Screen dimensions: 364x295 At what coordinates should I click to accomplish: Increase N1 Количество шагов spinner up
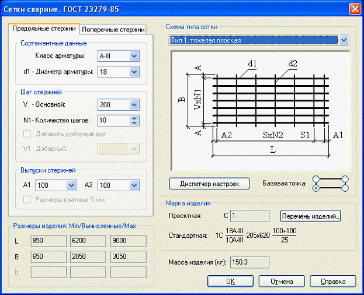[x=134, y=118]
